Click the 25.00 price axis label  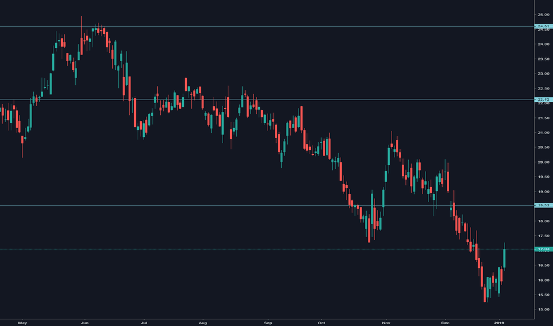tap(544, 15)
